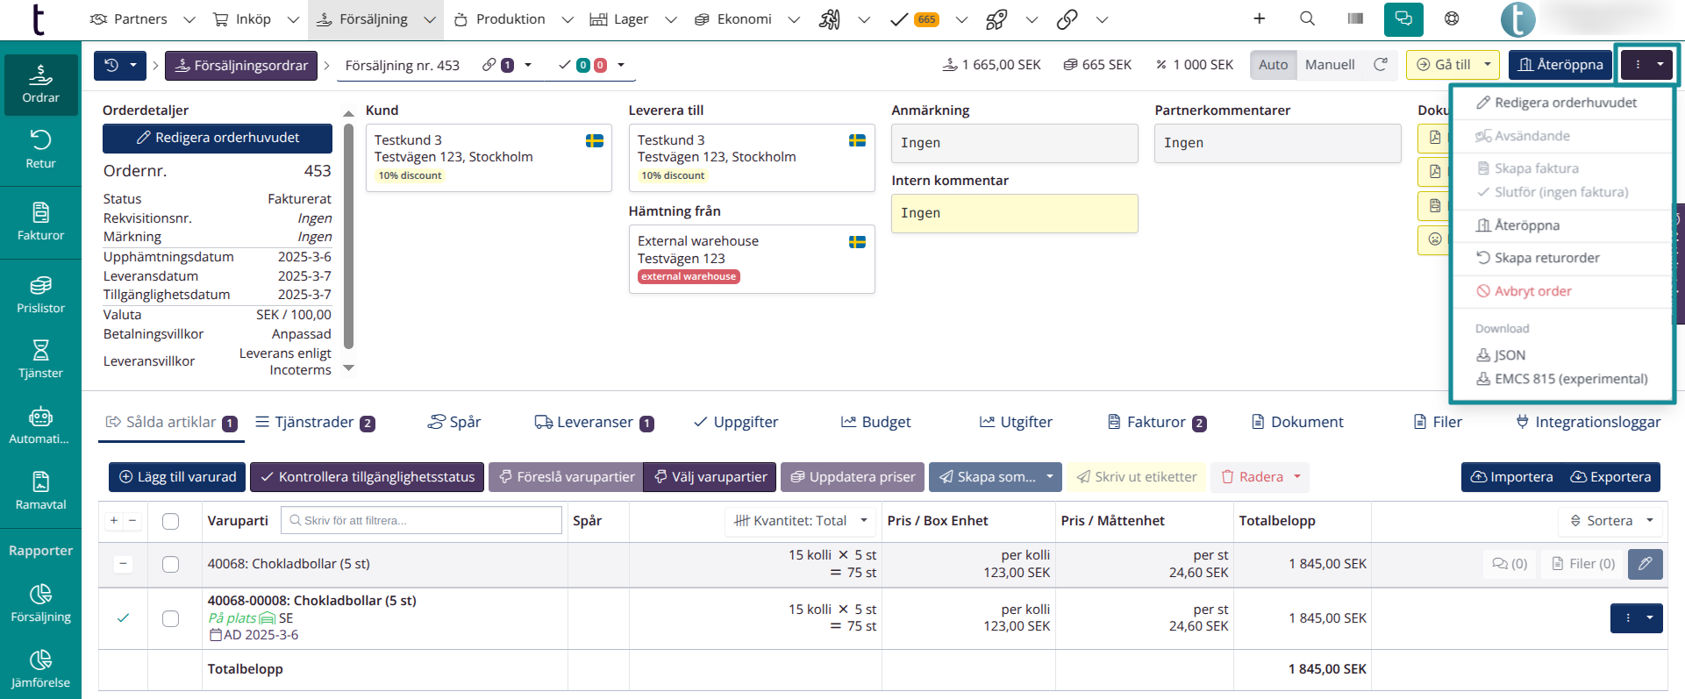
Task: Click the search magnifier icon in top bar
Action: [1307, 18]
